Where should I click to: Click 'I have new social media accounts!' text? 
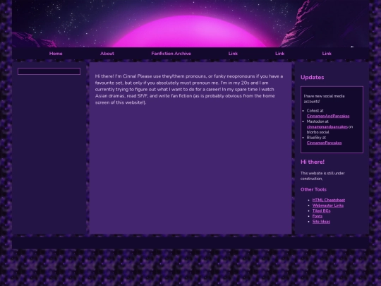324,99
